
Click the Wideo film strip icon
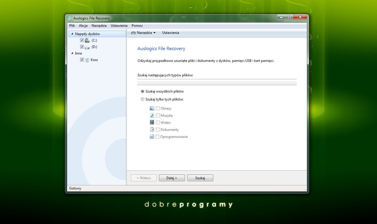point(152,123)
